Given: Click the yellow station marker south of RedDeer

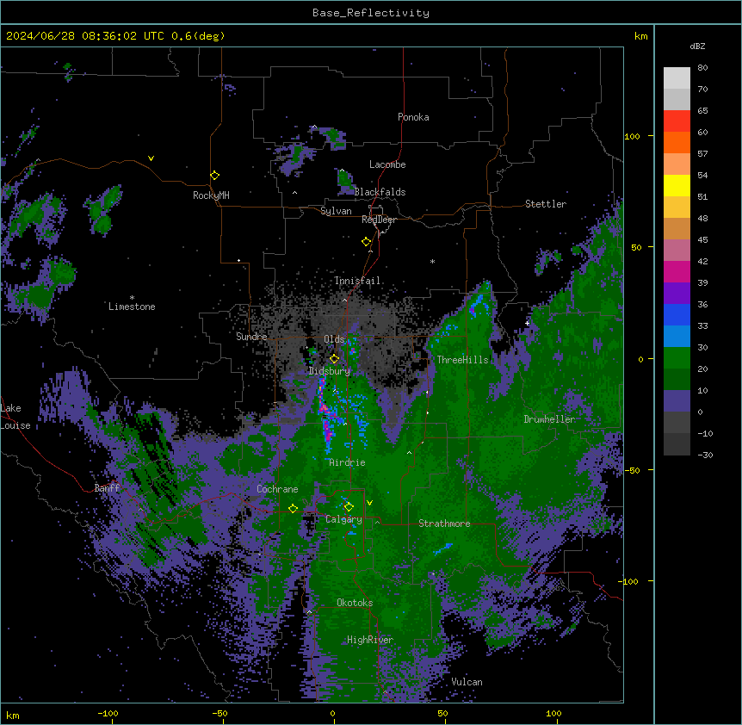Looking at the screenshot, I should pyautogui.click(x=367, y=242).
